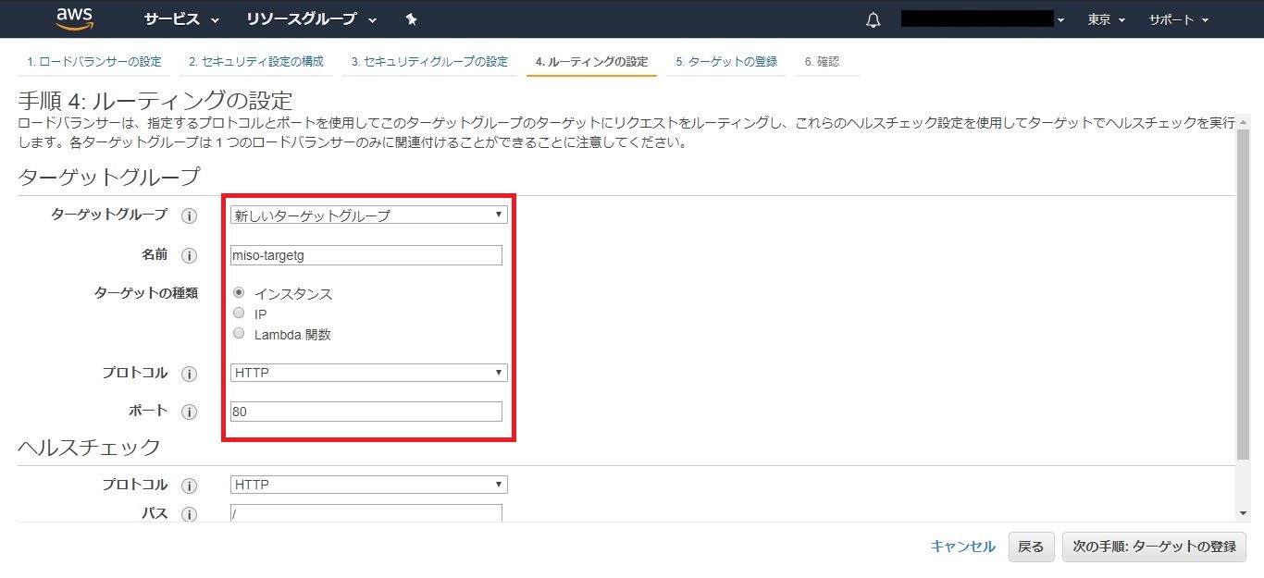1264x578 pixels.
Task: Open the health check プロトコル dropdown
Action: click(x=368, y=485)
